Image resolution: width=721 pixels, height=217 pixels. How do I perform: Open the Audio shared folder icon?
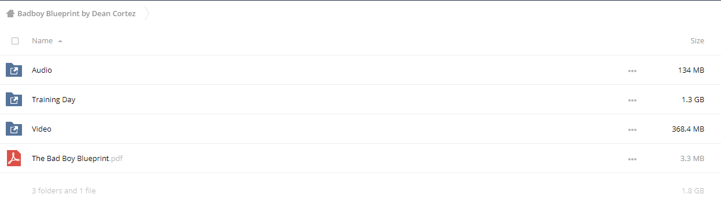point(14,70)
